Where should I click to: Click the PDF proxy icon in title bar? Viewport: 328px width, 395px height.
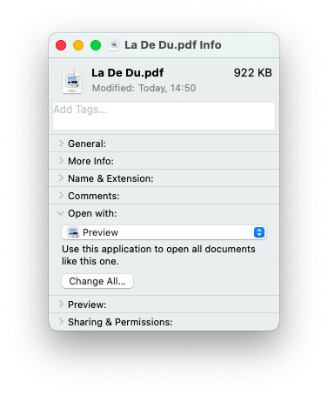click(114, 45)
